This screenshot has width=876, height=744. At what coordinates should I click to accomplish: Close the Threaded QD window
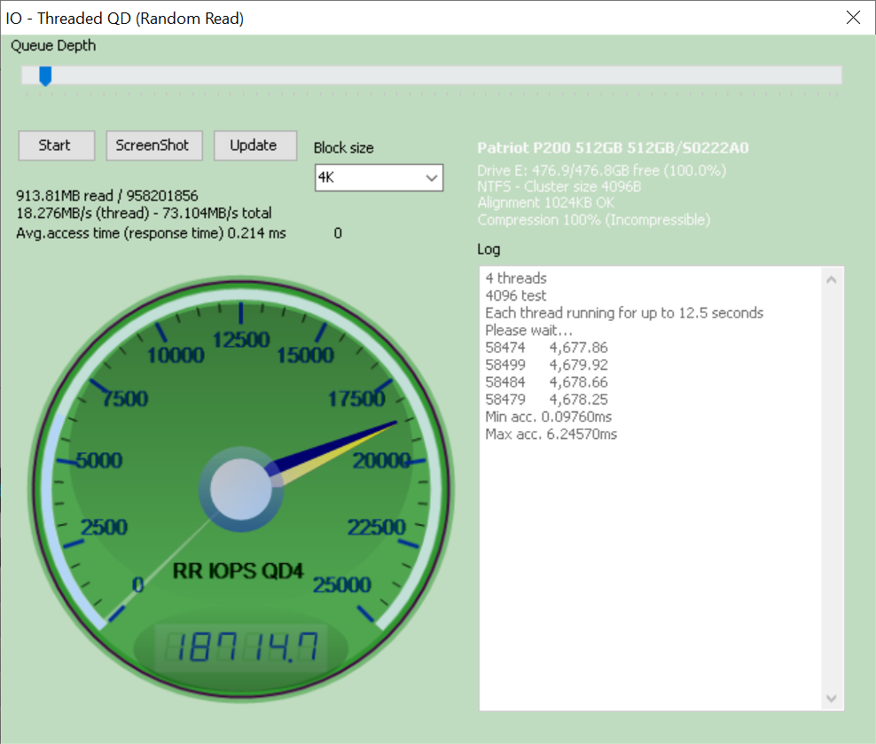[853, 18]
